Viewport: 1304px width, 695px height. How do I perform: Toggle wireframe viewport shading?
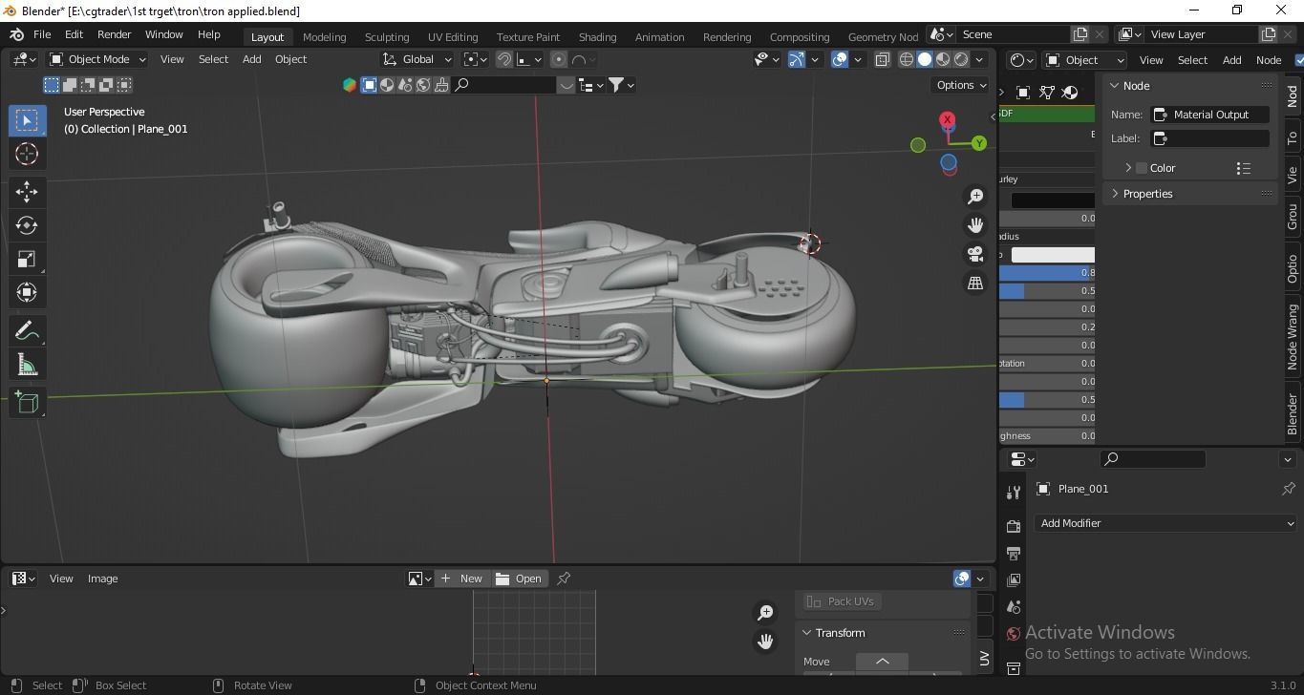(907, 59)
